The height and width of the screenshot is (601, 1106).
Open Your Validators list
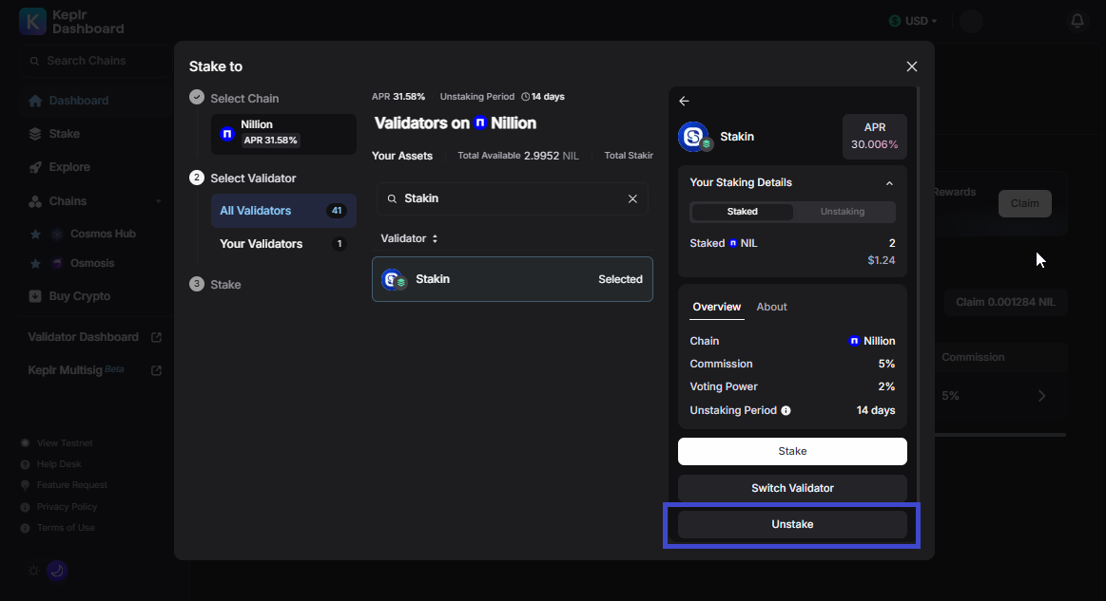coord(283,244)
